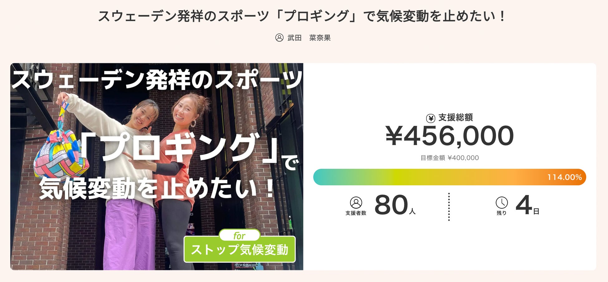
Task: Open author 武田 菜奈果 profile link
Action: (x=309, y=38)
